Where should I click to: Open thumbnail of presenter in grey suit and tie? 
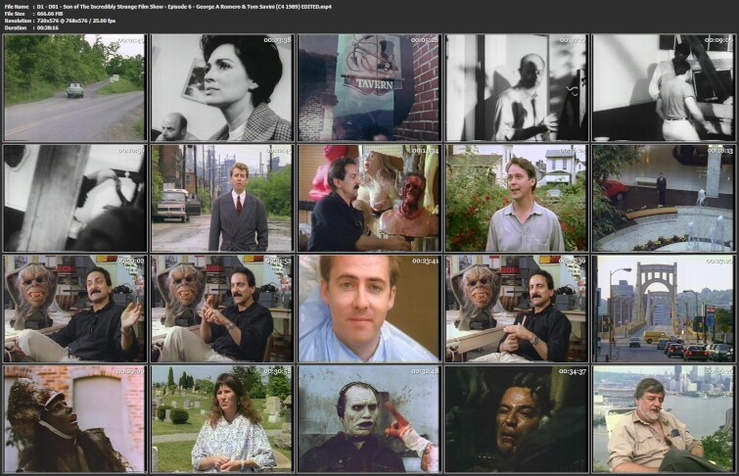click(x=221, y=198)
